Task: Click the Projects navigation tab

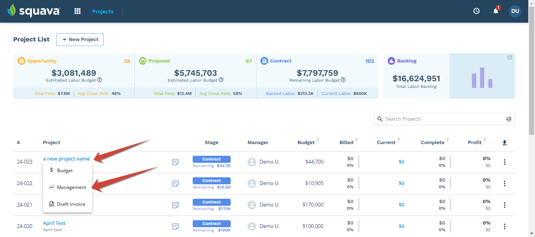Action: click(103, 11)
